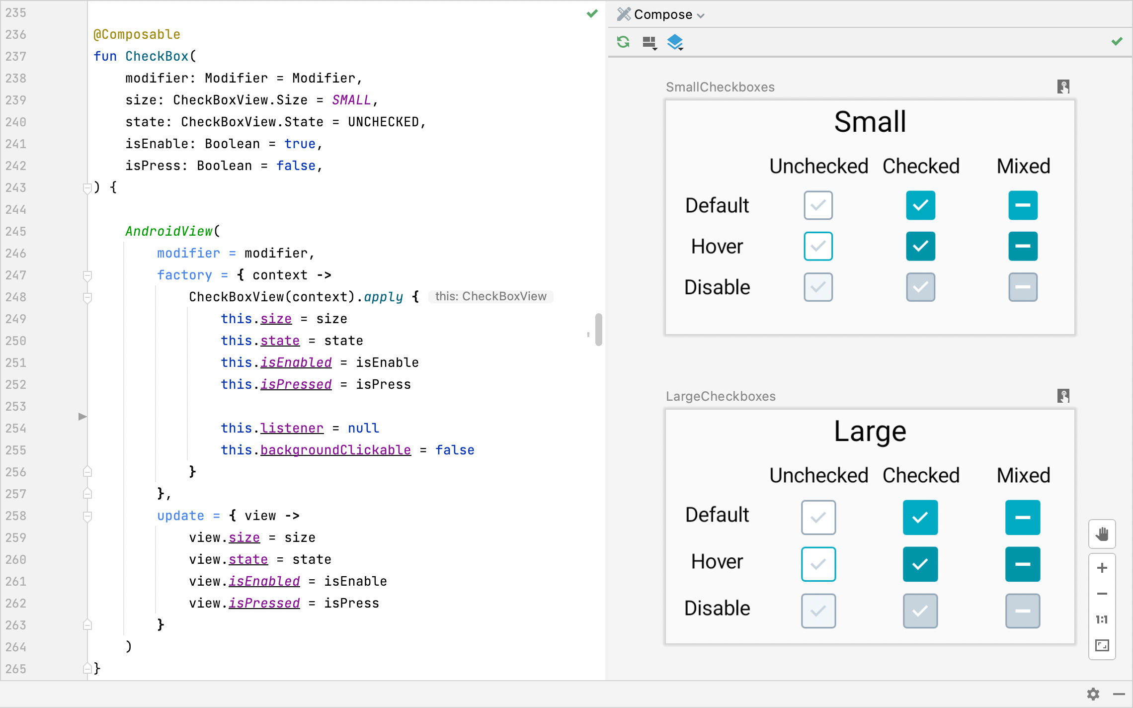Click the LargeCheckboxes preview label
Viewport: 1133px width, 708px height.
721,396
